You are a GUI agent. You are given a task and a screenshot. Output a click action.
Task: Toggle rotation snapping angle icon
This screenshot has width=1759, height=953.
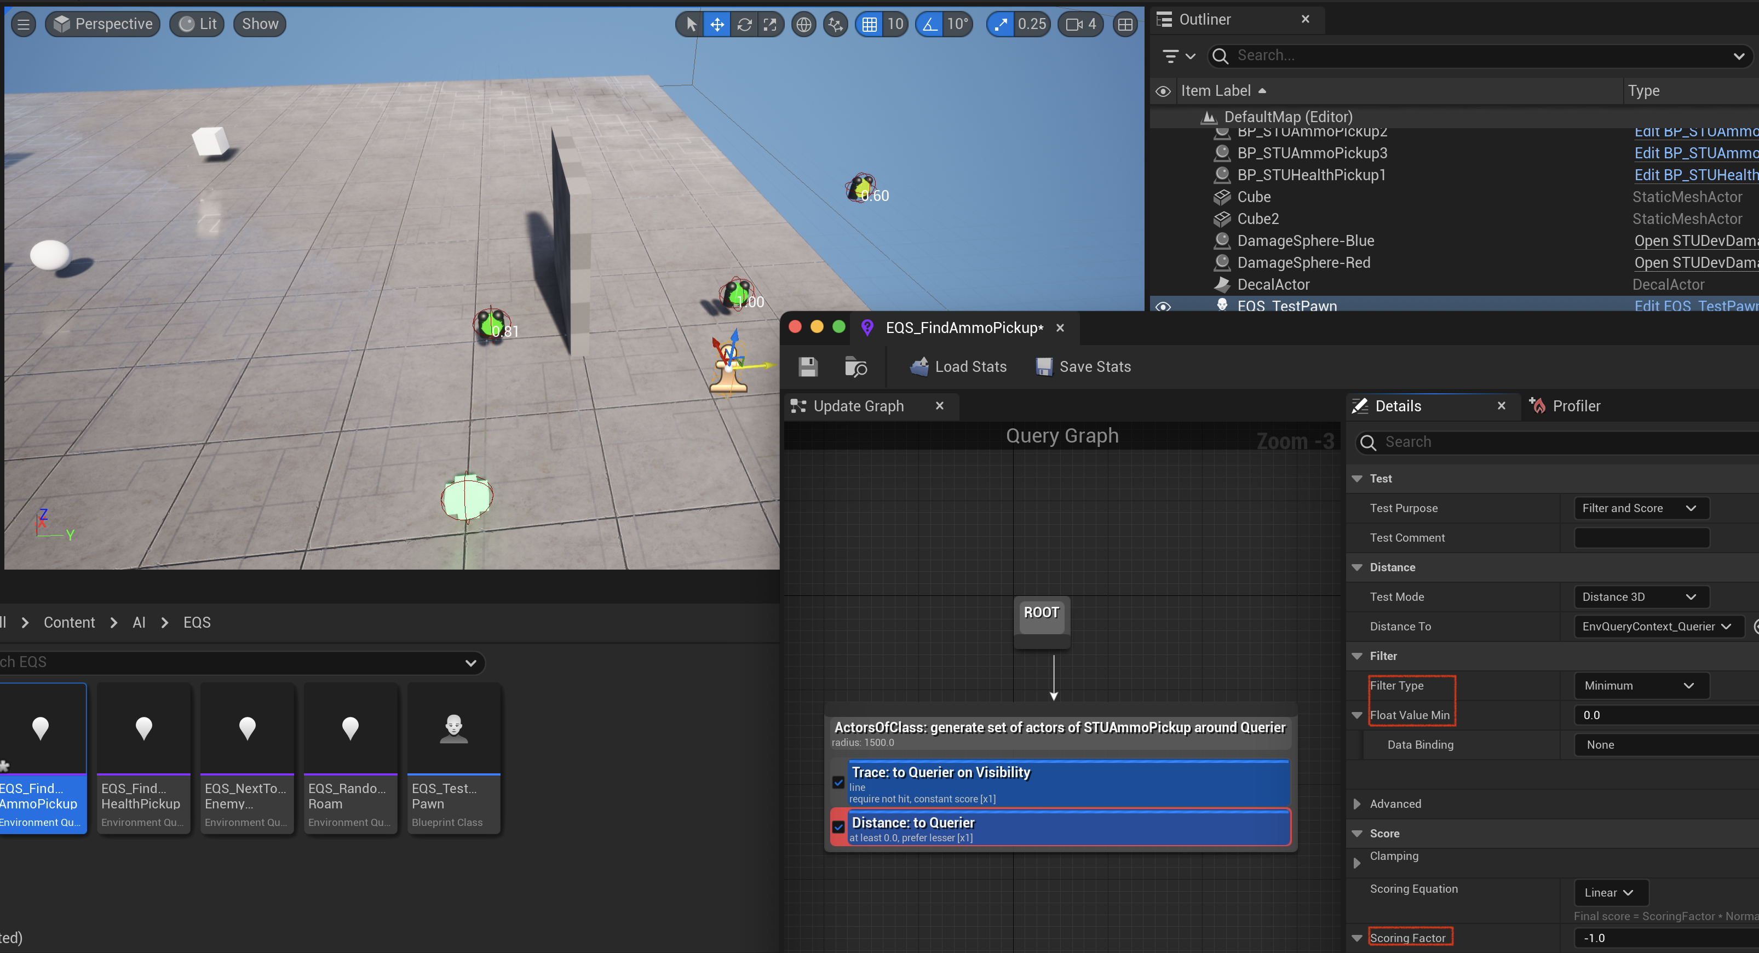point(929,25)
